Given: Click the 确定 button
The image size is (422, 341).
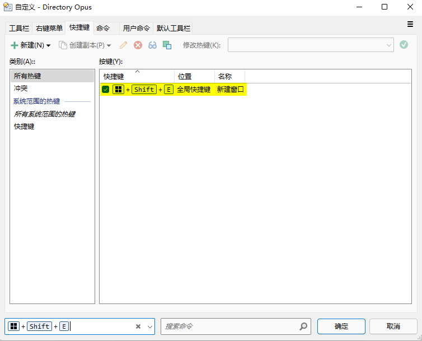Looking at the screenshot, I should click(x=341, y=326).
